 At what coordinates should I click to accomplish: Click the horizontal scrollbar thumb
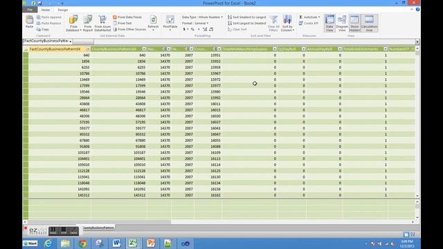(x=99, y=222)
